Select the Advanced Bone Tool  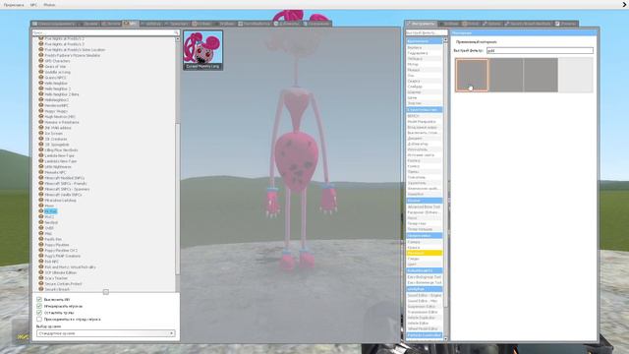pyautogui.click(x=424, y=206)
